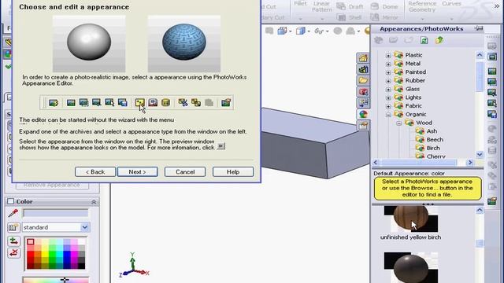Expand the Metal folder

[388, 64]
